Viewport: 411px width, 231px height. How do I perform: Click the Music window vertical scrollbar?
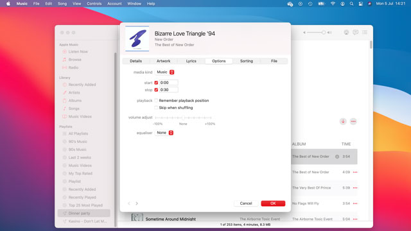[371, 44]
